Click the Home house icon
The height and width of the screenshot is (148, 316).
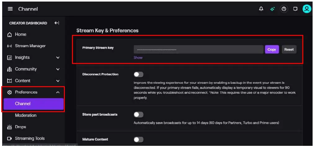click(x=10, y=35)
